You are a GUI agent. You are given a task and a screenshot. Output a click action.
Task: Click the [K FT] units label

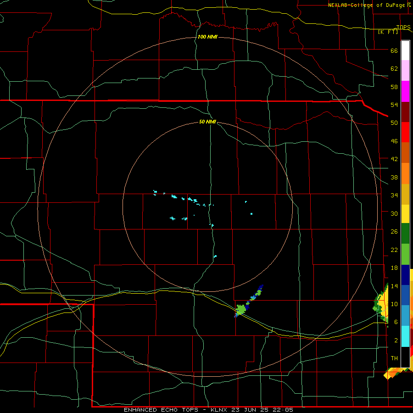pyautogui.click(x=388, y=32)
